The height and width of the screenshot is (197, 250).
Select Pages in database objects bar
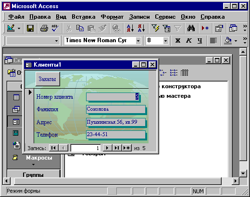(16, 145)
